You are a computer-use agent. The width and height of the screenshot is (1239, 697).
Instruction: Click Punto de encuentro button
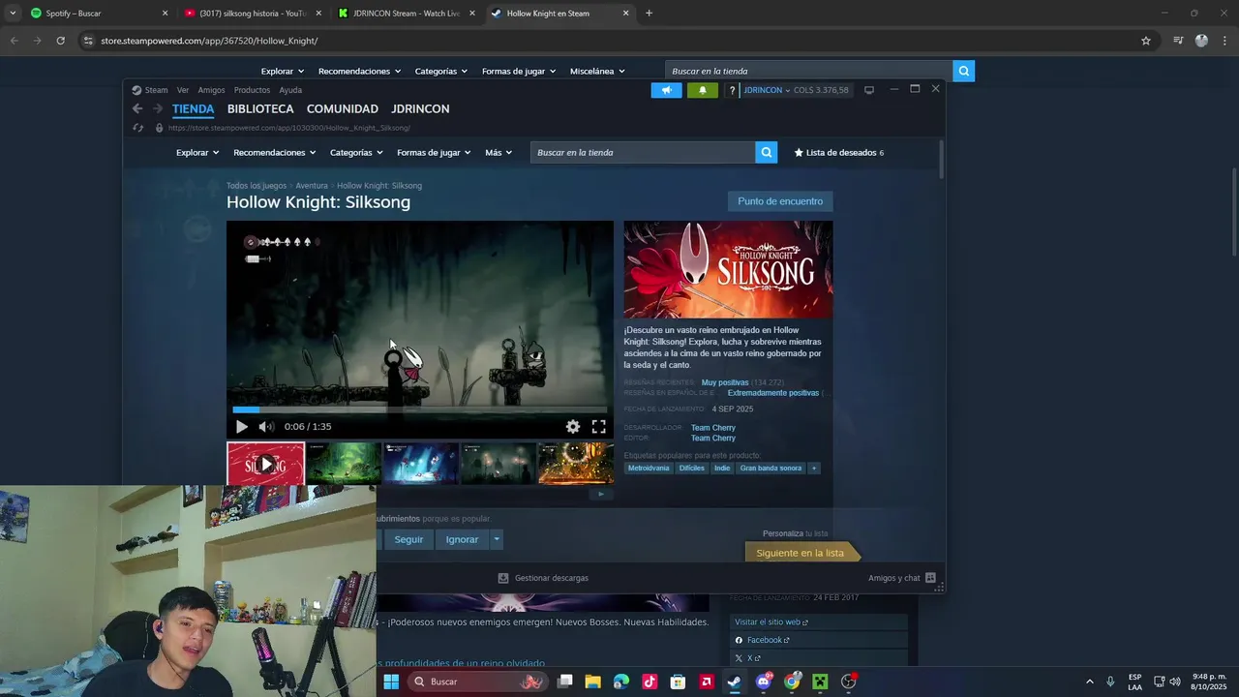[780, 201]
